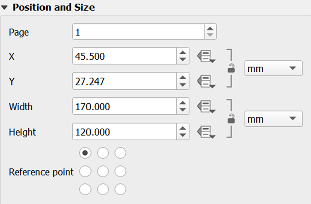The height and width of the screenshot is (204, 311).
Task: Toggle the width/height aspect ratio lock
Action: click(231, 119)
